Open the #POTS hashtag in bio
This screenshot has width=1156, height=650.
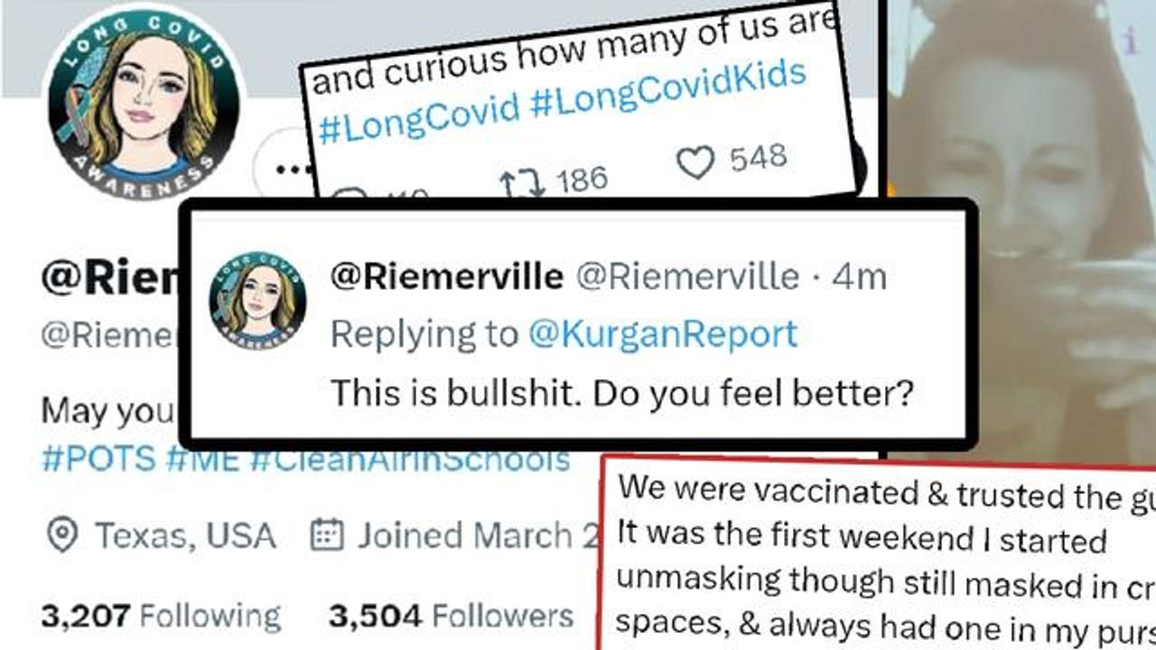[x=99, y=459]
